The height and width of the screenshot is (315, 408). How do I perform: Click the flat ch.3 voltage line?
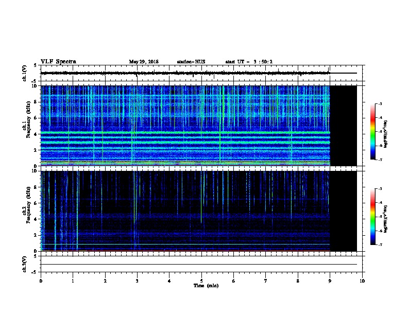(198, 265)
